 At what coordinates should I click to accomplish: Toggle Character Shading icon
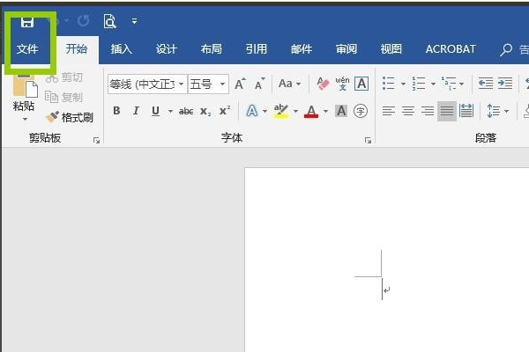341,111
